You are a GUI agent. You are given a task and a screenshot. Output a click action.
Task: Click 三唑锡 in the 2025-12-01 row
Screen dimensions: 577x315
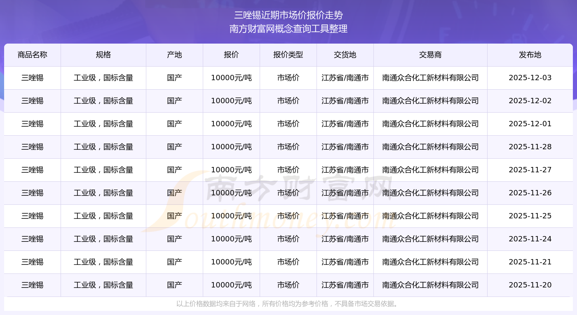(33, 124)
